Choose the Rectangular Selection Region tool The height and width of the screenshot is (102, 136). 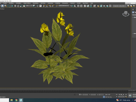pyautogui.click(x=8, y=6)
